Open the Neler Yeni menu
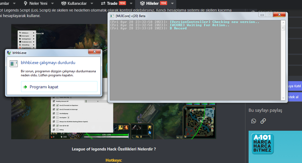302x163 pixels. click(x=38, y=3)
